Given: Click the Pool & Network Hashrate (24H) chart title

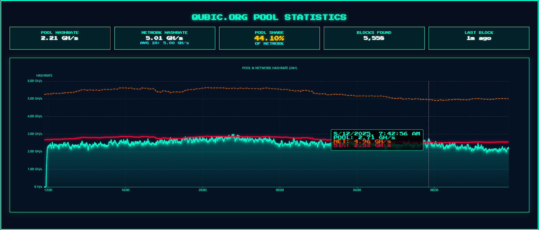Looking at the screenshot, I should click(x=269, y=68).
